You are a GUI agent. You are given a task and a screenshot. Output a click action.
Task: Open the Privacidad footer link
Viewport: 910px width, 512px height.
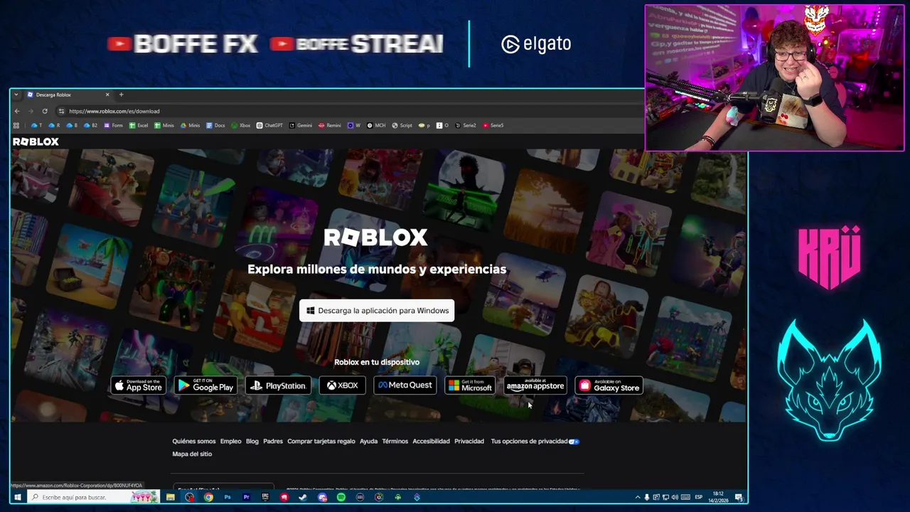tap(469, 441)
